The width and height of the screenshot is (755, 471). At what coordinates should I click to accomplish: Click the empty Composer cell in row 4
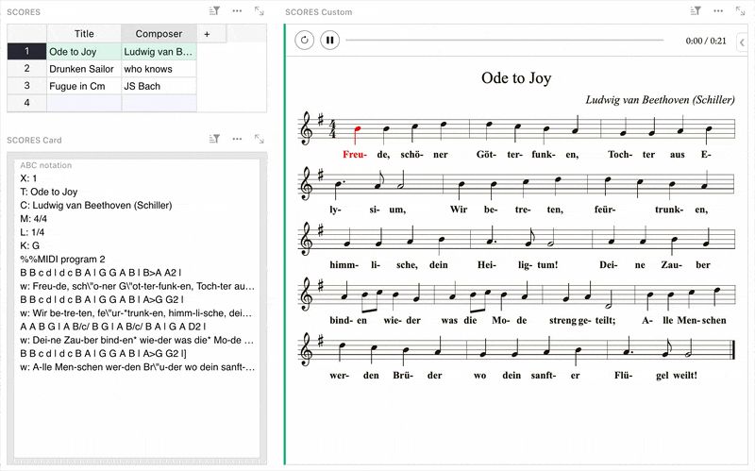click(159, 103)
